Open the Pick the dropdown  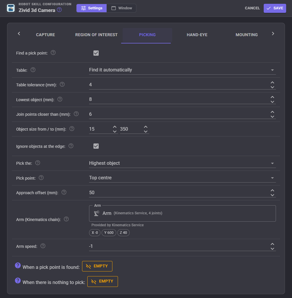[x=182, y=163]
